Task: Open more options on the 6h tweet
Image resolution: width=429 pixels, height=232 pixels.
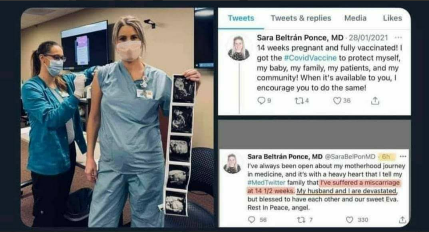Action: coord(403,157)
